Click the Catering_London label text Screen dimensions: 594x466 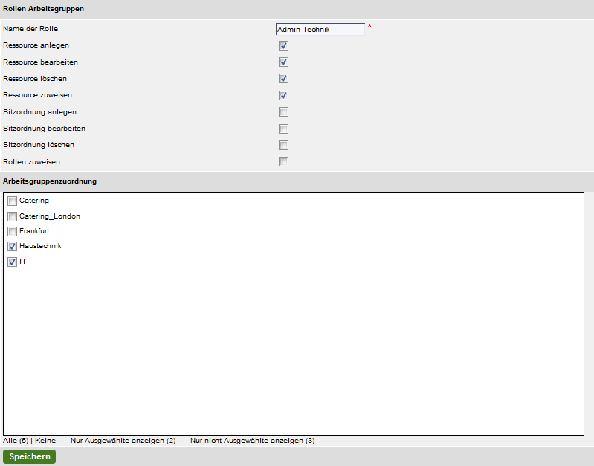[x=50, y=216]
